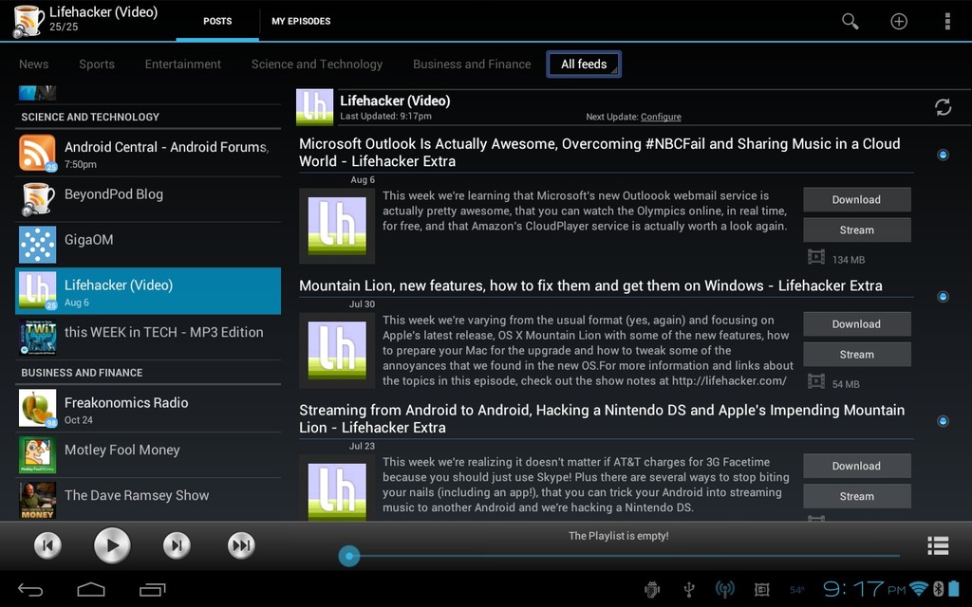Open the overflow menu with three dots

[x=947, y=21]
